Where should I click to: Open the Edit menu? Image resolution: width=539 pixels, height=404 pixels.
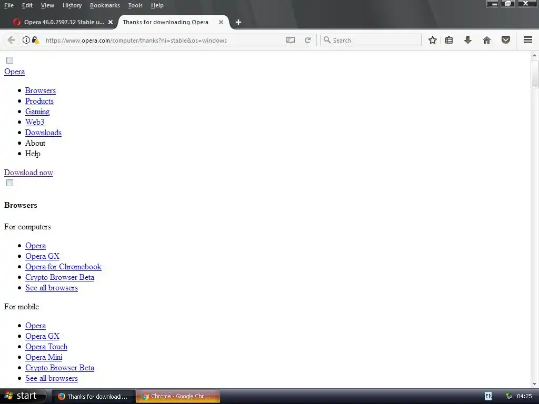pyautogui.click(x=27, y=5)
